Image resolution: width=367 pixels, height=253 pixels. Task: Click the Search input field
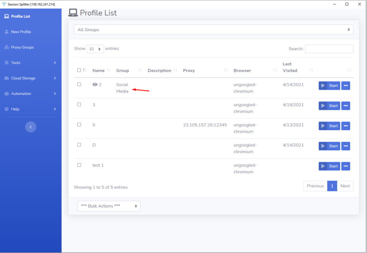click(329, 49)
